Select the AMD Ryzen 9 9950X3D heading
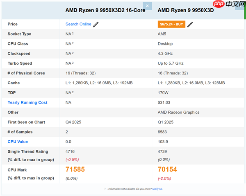The height and width of the screenshot is (196, 246). [x=186, y=10]
